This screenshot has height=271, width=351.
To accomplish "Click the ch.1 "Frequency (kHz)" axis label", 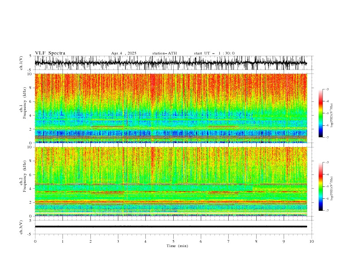I will [25, 102].
